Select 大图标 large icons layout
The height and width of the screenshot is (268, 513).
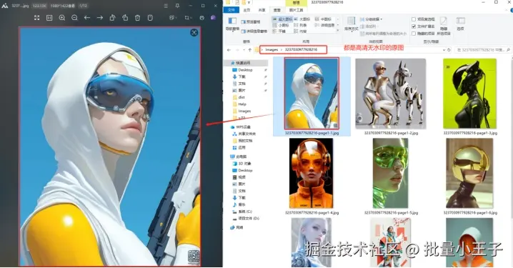click(x=302, y=19)
